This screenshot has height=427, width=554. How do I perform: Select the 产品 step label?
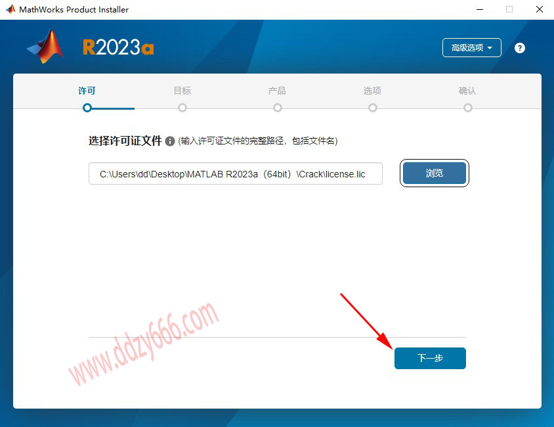pyautogui.click(x=278, y=91)
